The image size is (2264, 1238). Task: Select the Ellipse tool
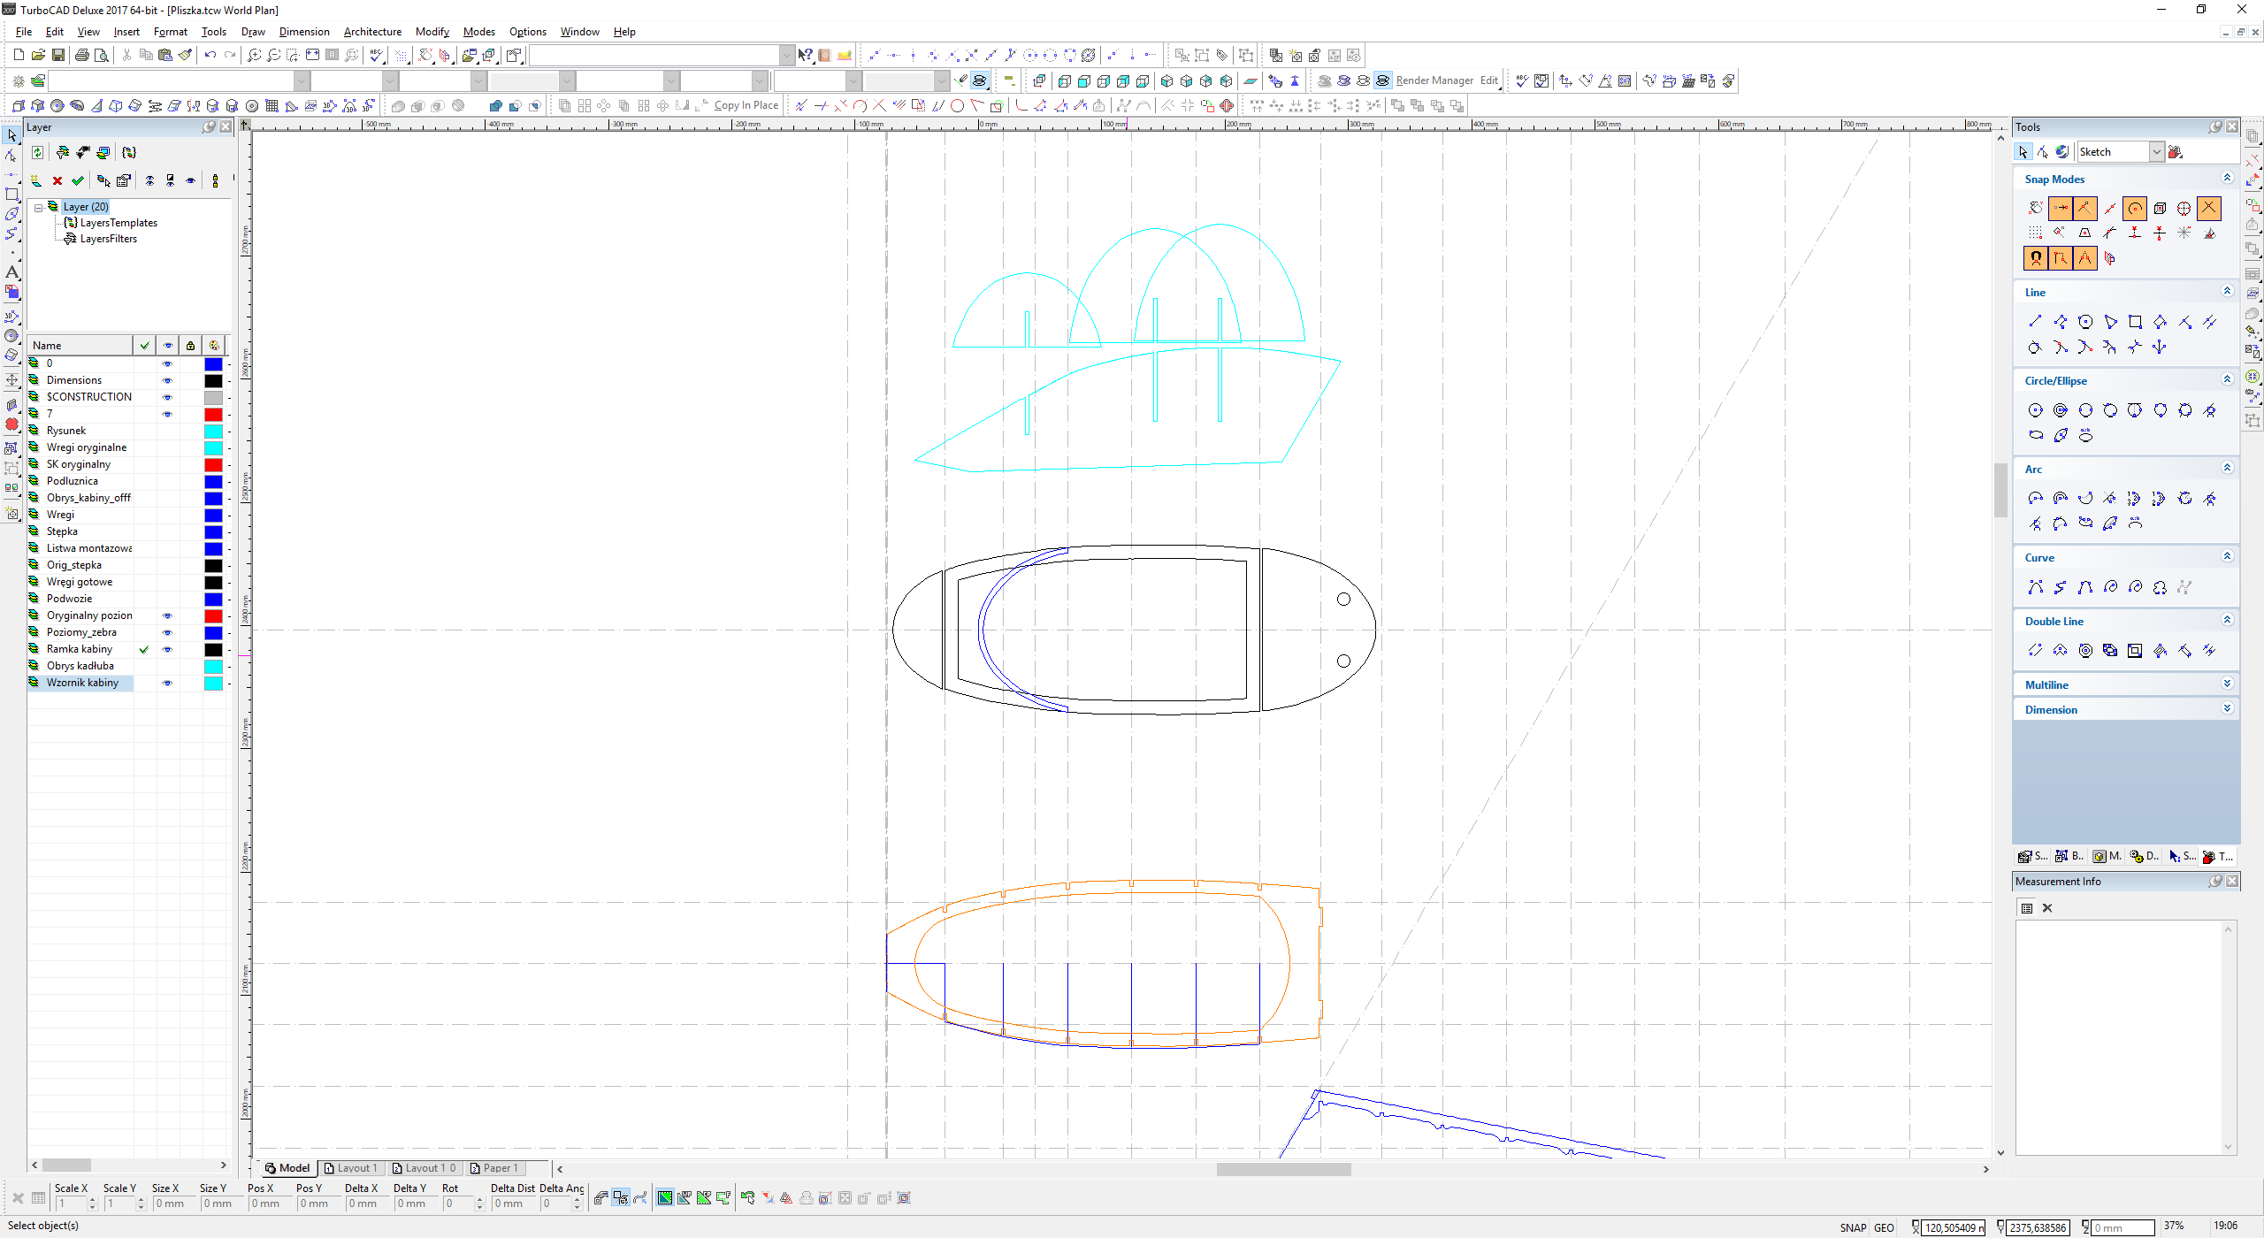2036,435
